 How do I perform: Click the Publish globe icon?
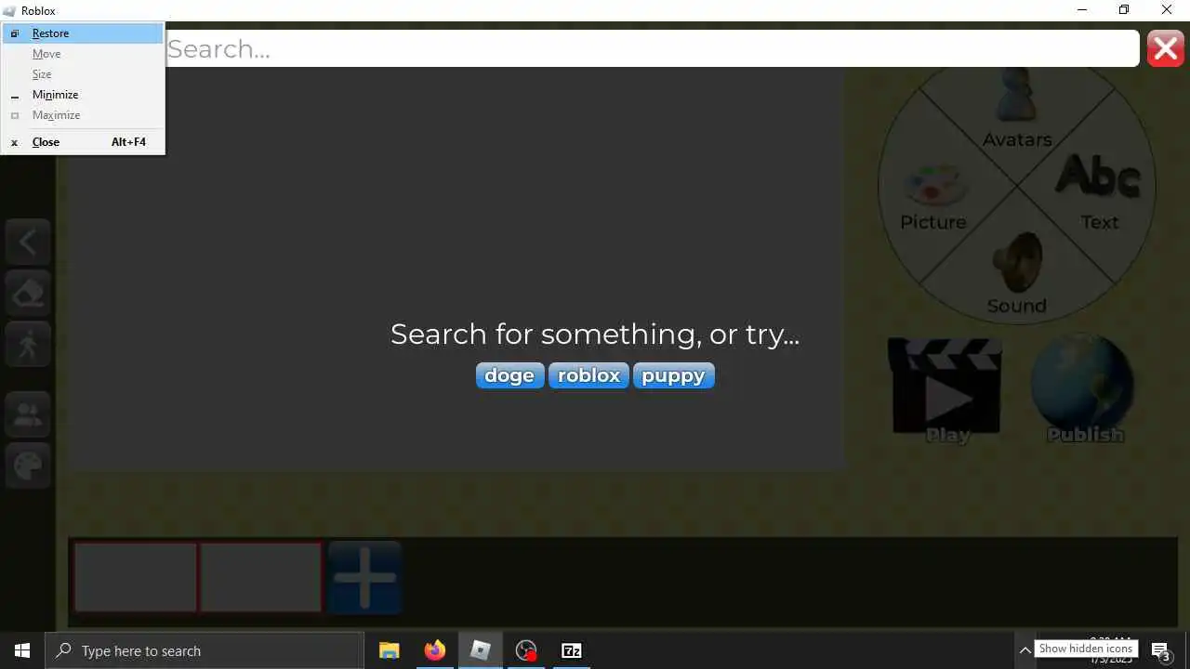coord(1083,388)
